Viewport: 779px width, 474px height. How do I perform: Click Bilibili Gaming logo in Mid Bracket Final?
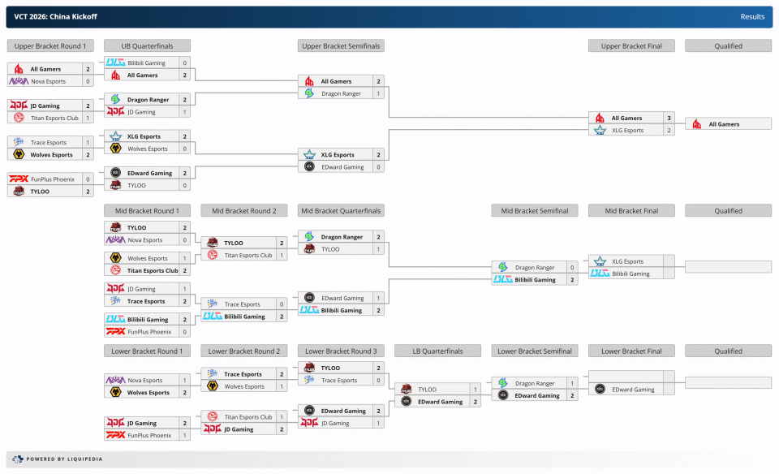[600, 274]
